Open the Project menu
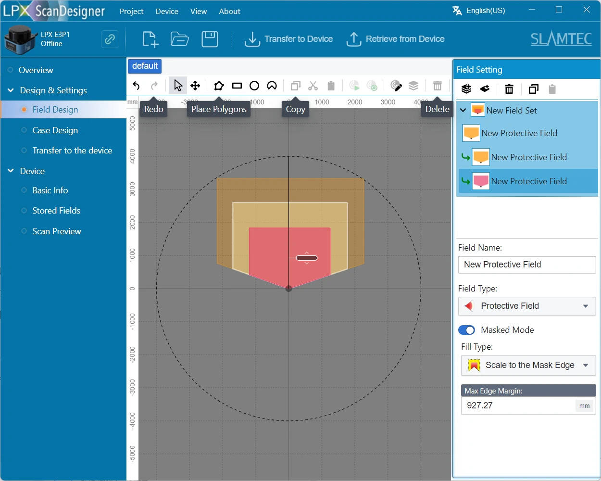 131,11
